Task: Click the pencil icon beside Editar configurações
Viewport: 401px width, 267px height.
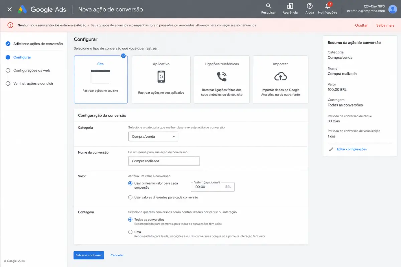Action: click(331, 149)
